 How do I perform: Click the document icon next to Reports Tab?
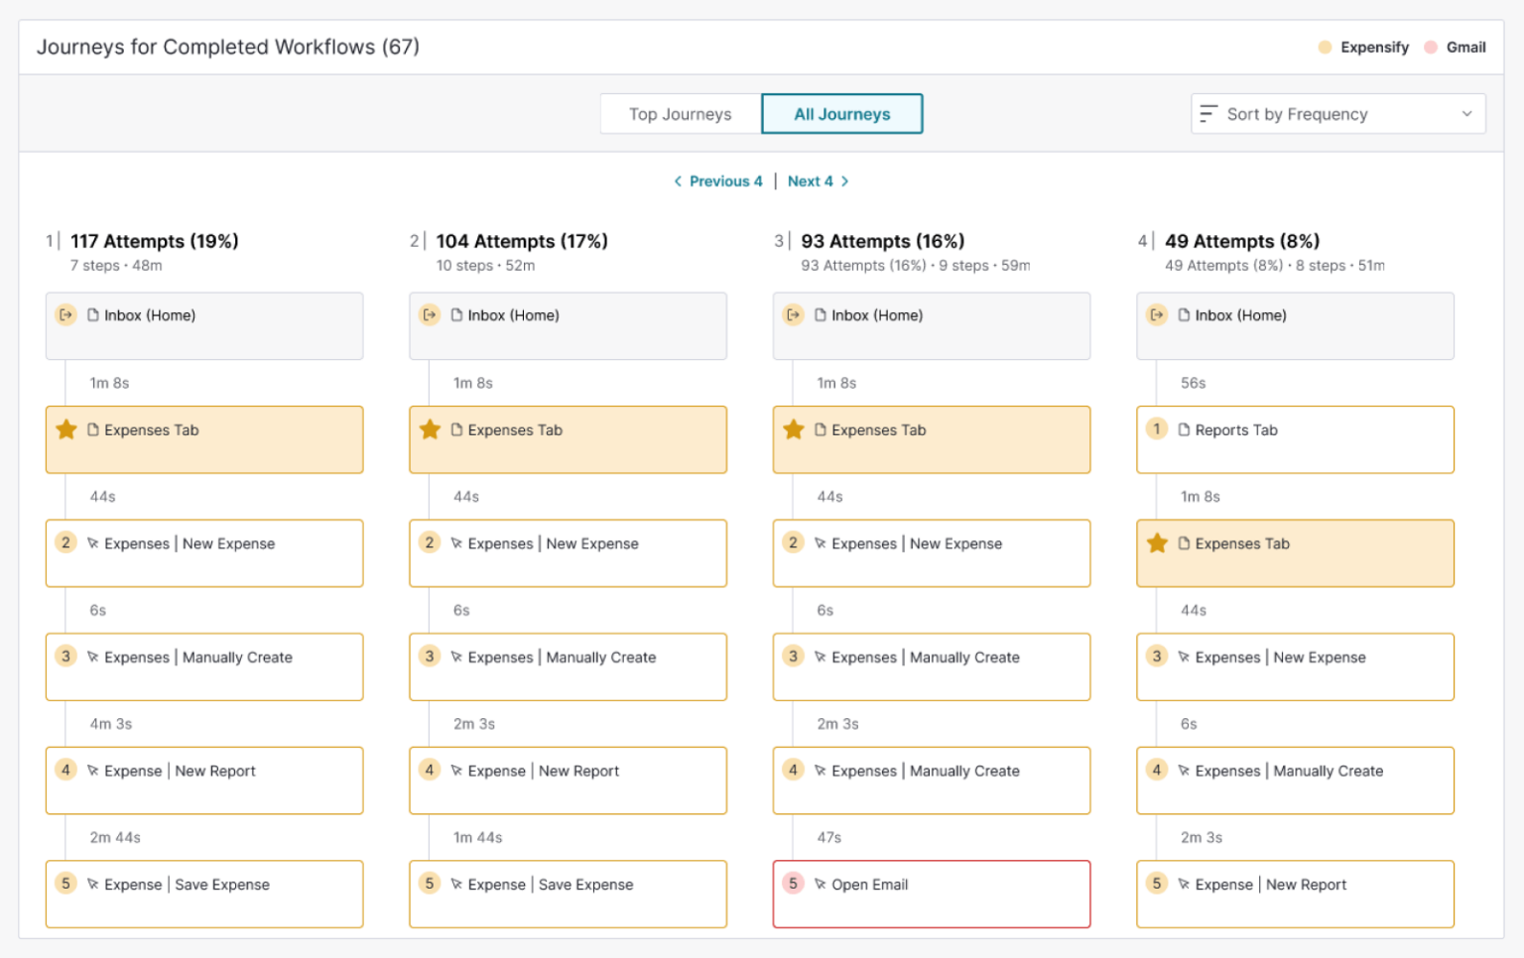[x=1185, y=429]
